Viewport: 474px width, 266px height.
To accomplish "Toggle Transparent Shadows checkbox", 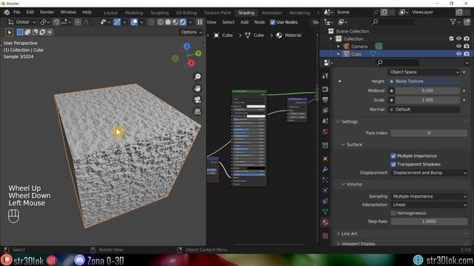I will pos(393,164).
